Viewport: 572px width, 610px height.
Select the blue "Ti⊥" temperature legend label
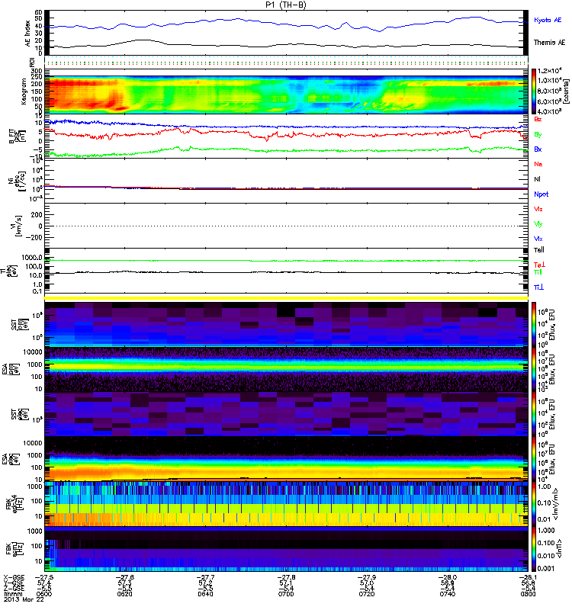coord(538,287)
